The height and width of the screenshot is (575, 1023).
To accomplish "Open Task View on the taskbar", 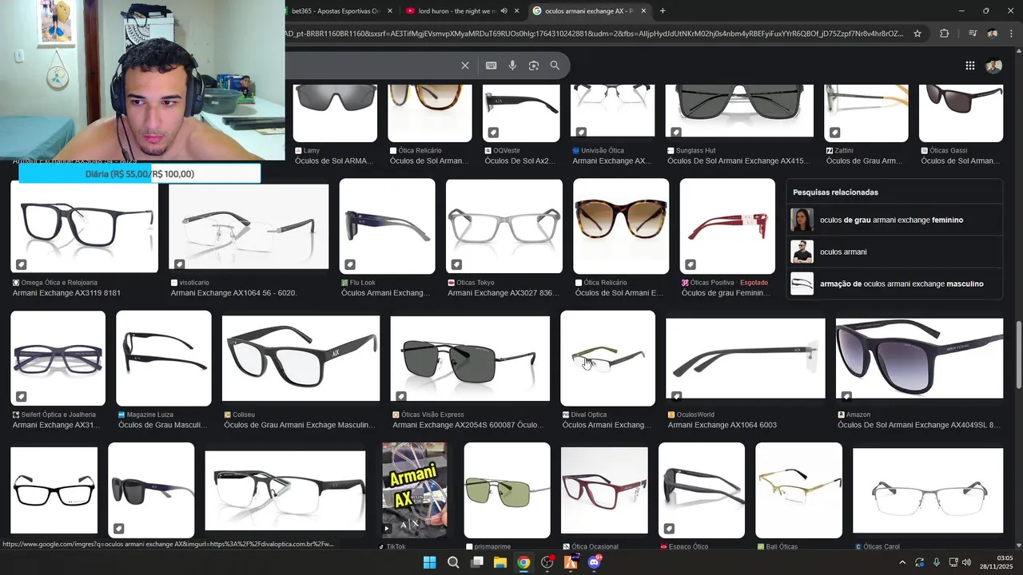I will [476, 562].
